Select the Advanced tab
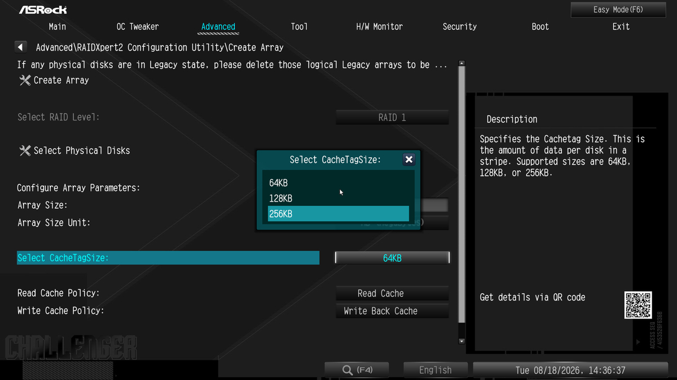This screenshot has width=677, height=380. [x=218, y=26]
